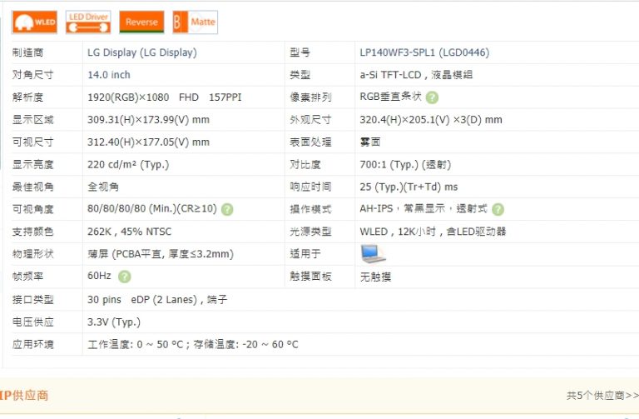Click the 物理形状 row label
Screen dimensions: 639x419
click(33, 254)
